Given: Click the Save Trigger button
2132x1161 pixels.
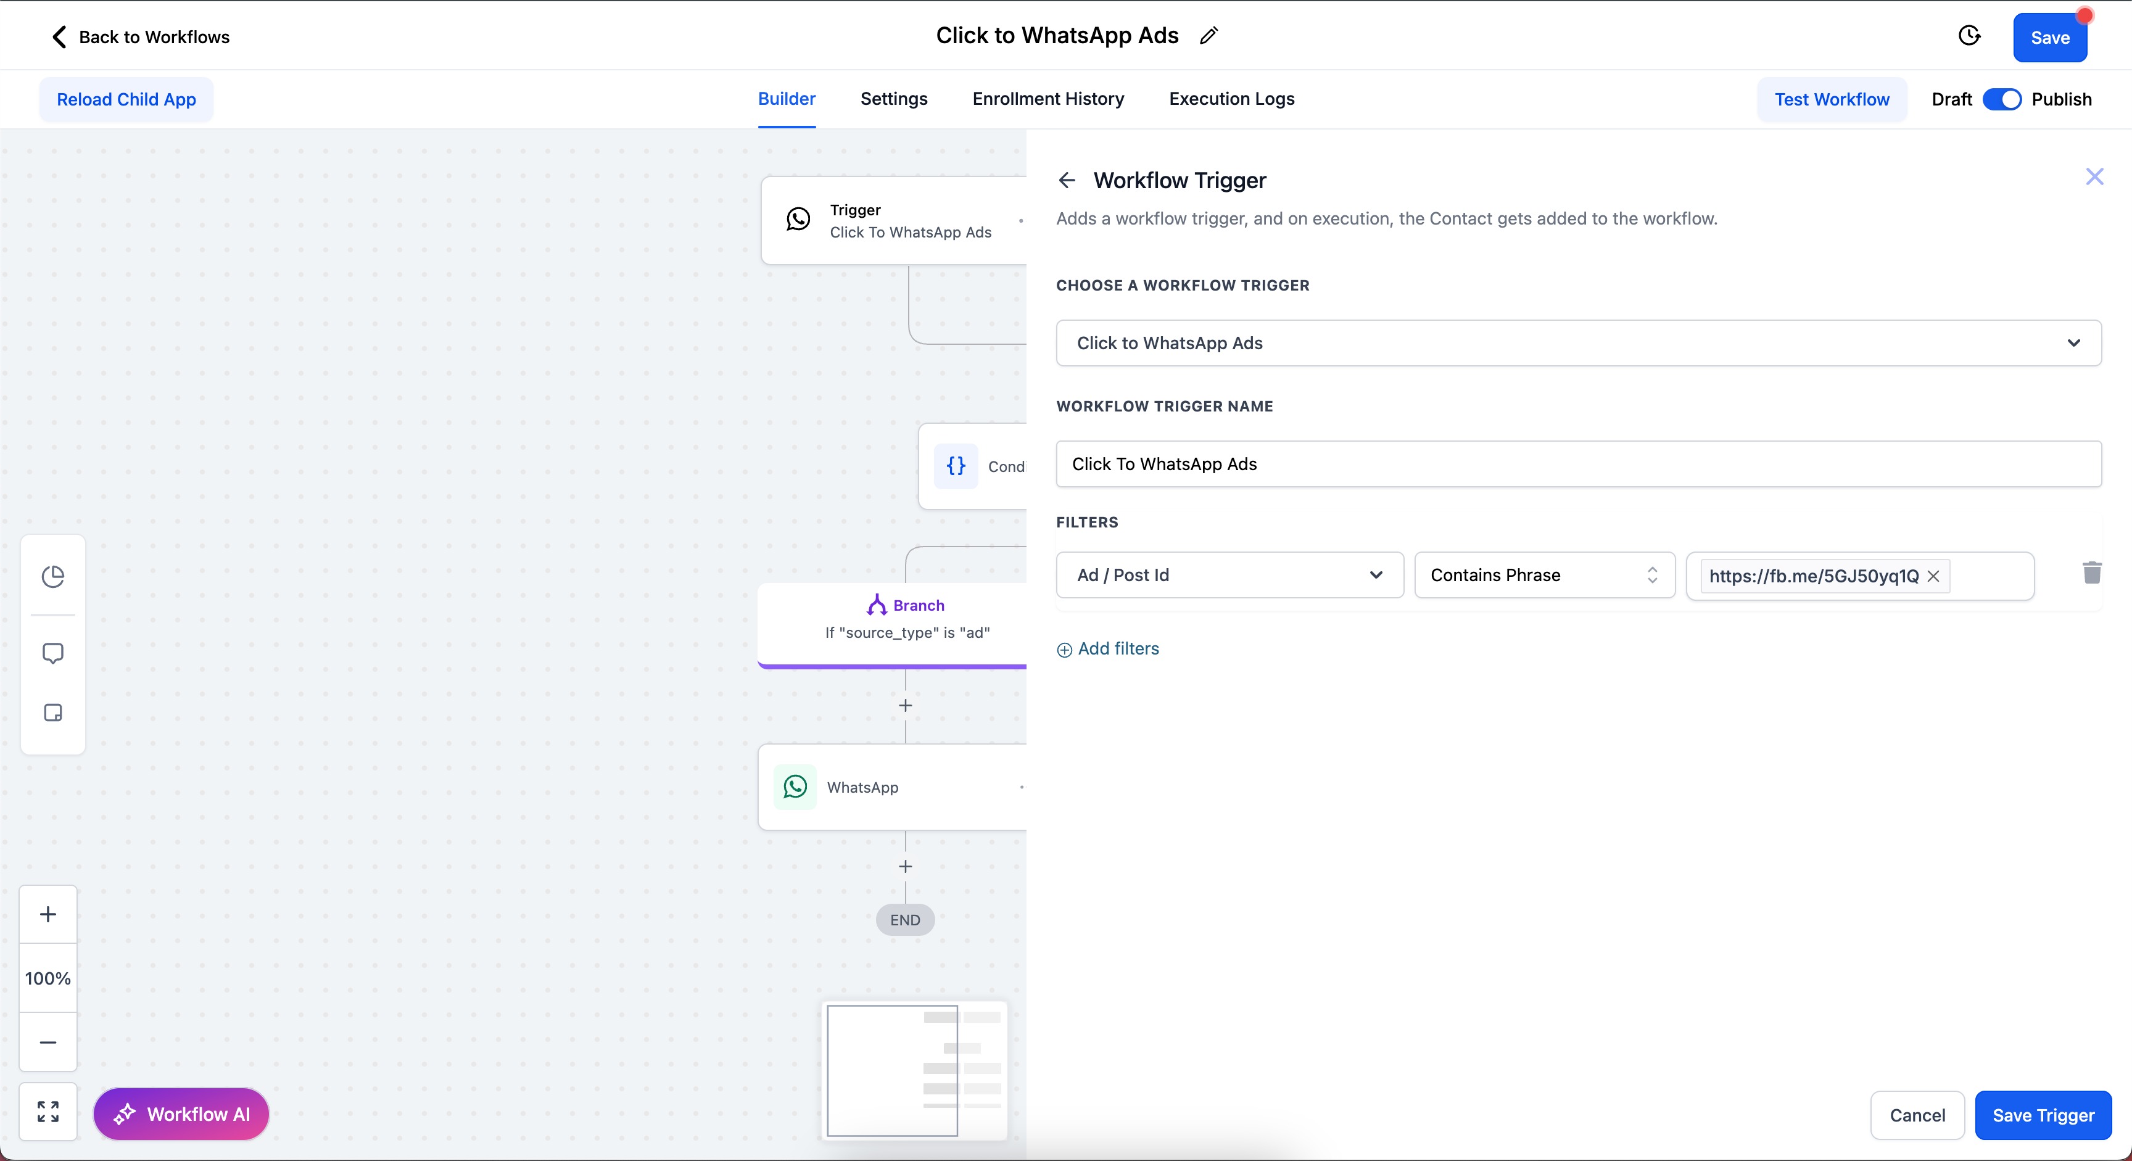Looking at the screenshot, I should (2043, 1115).
